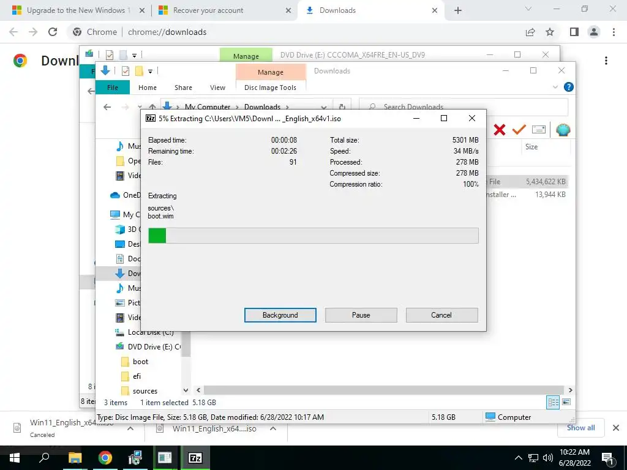Toggle Chrome side panel icon
Screen dimensions: 627x470
point(574,32)
